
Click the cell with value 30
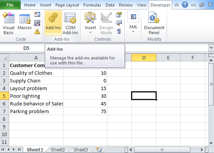85,96
